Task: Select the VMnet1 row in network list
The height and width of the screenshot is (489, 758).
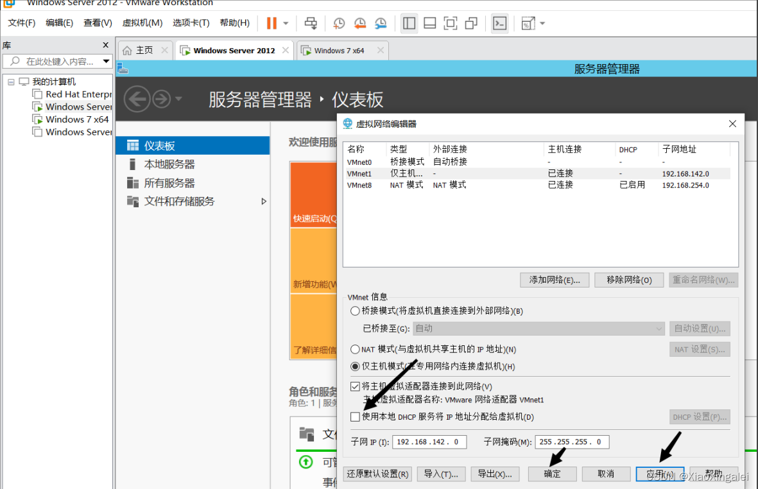Action: point(538,173)
